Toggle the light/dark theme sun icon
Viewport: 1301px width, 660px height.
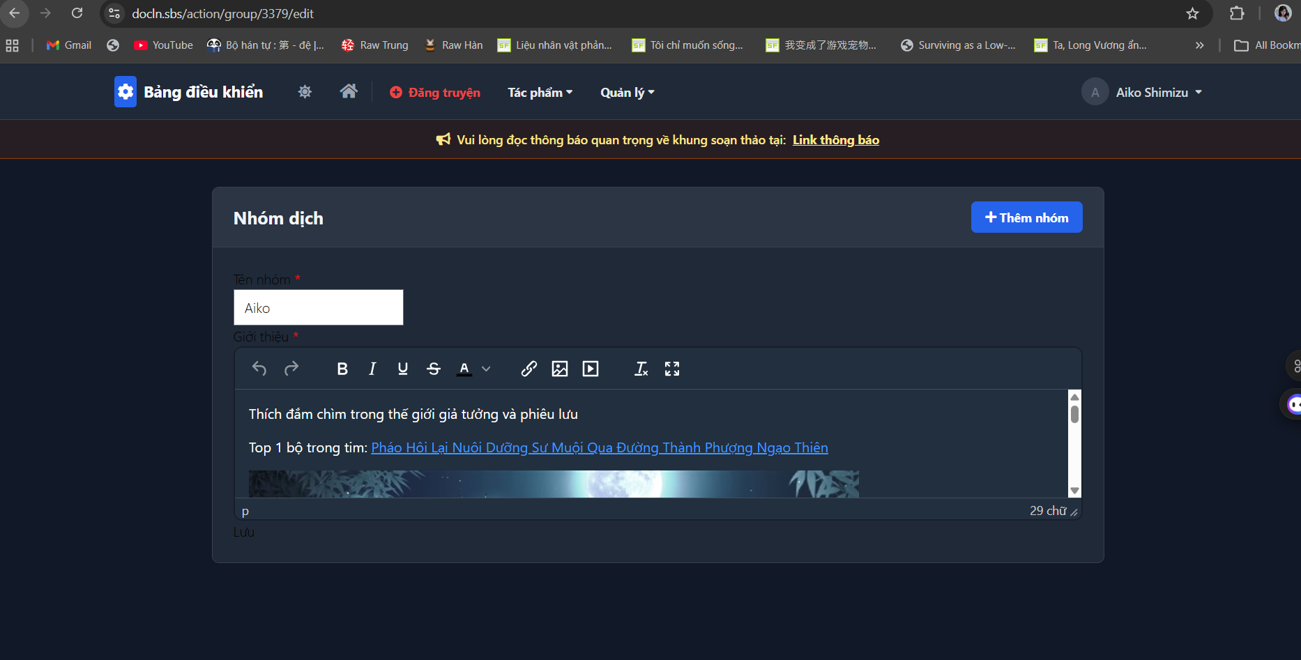[x=305, y=92]
